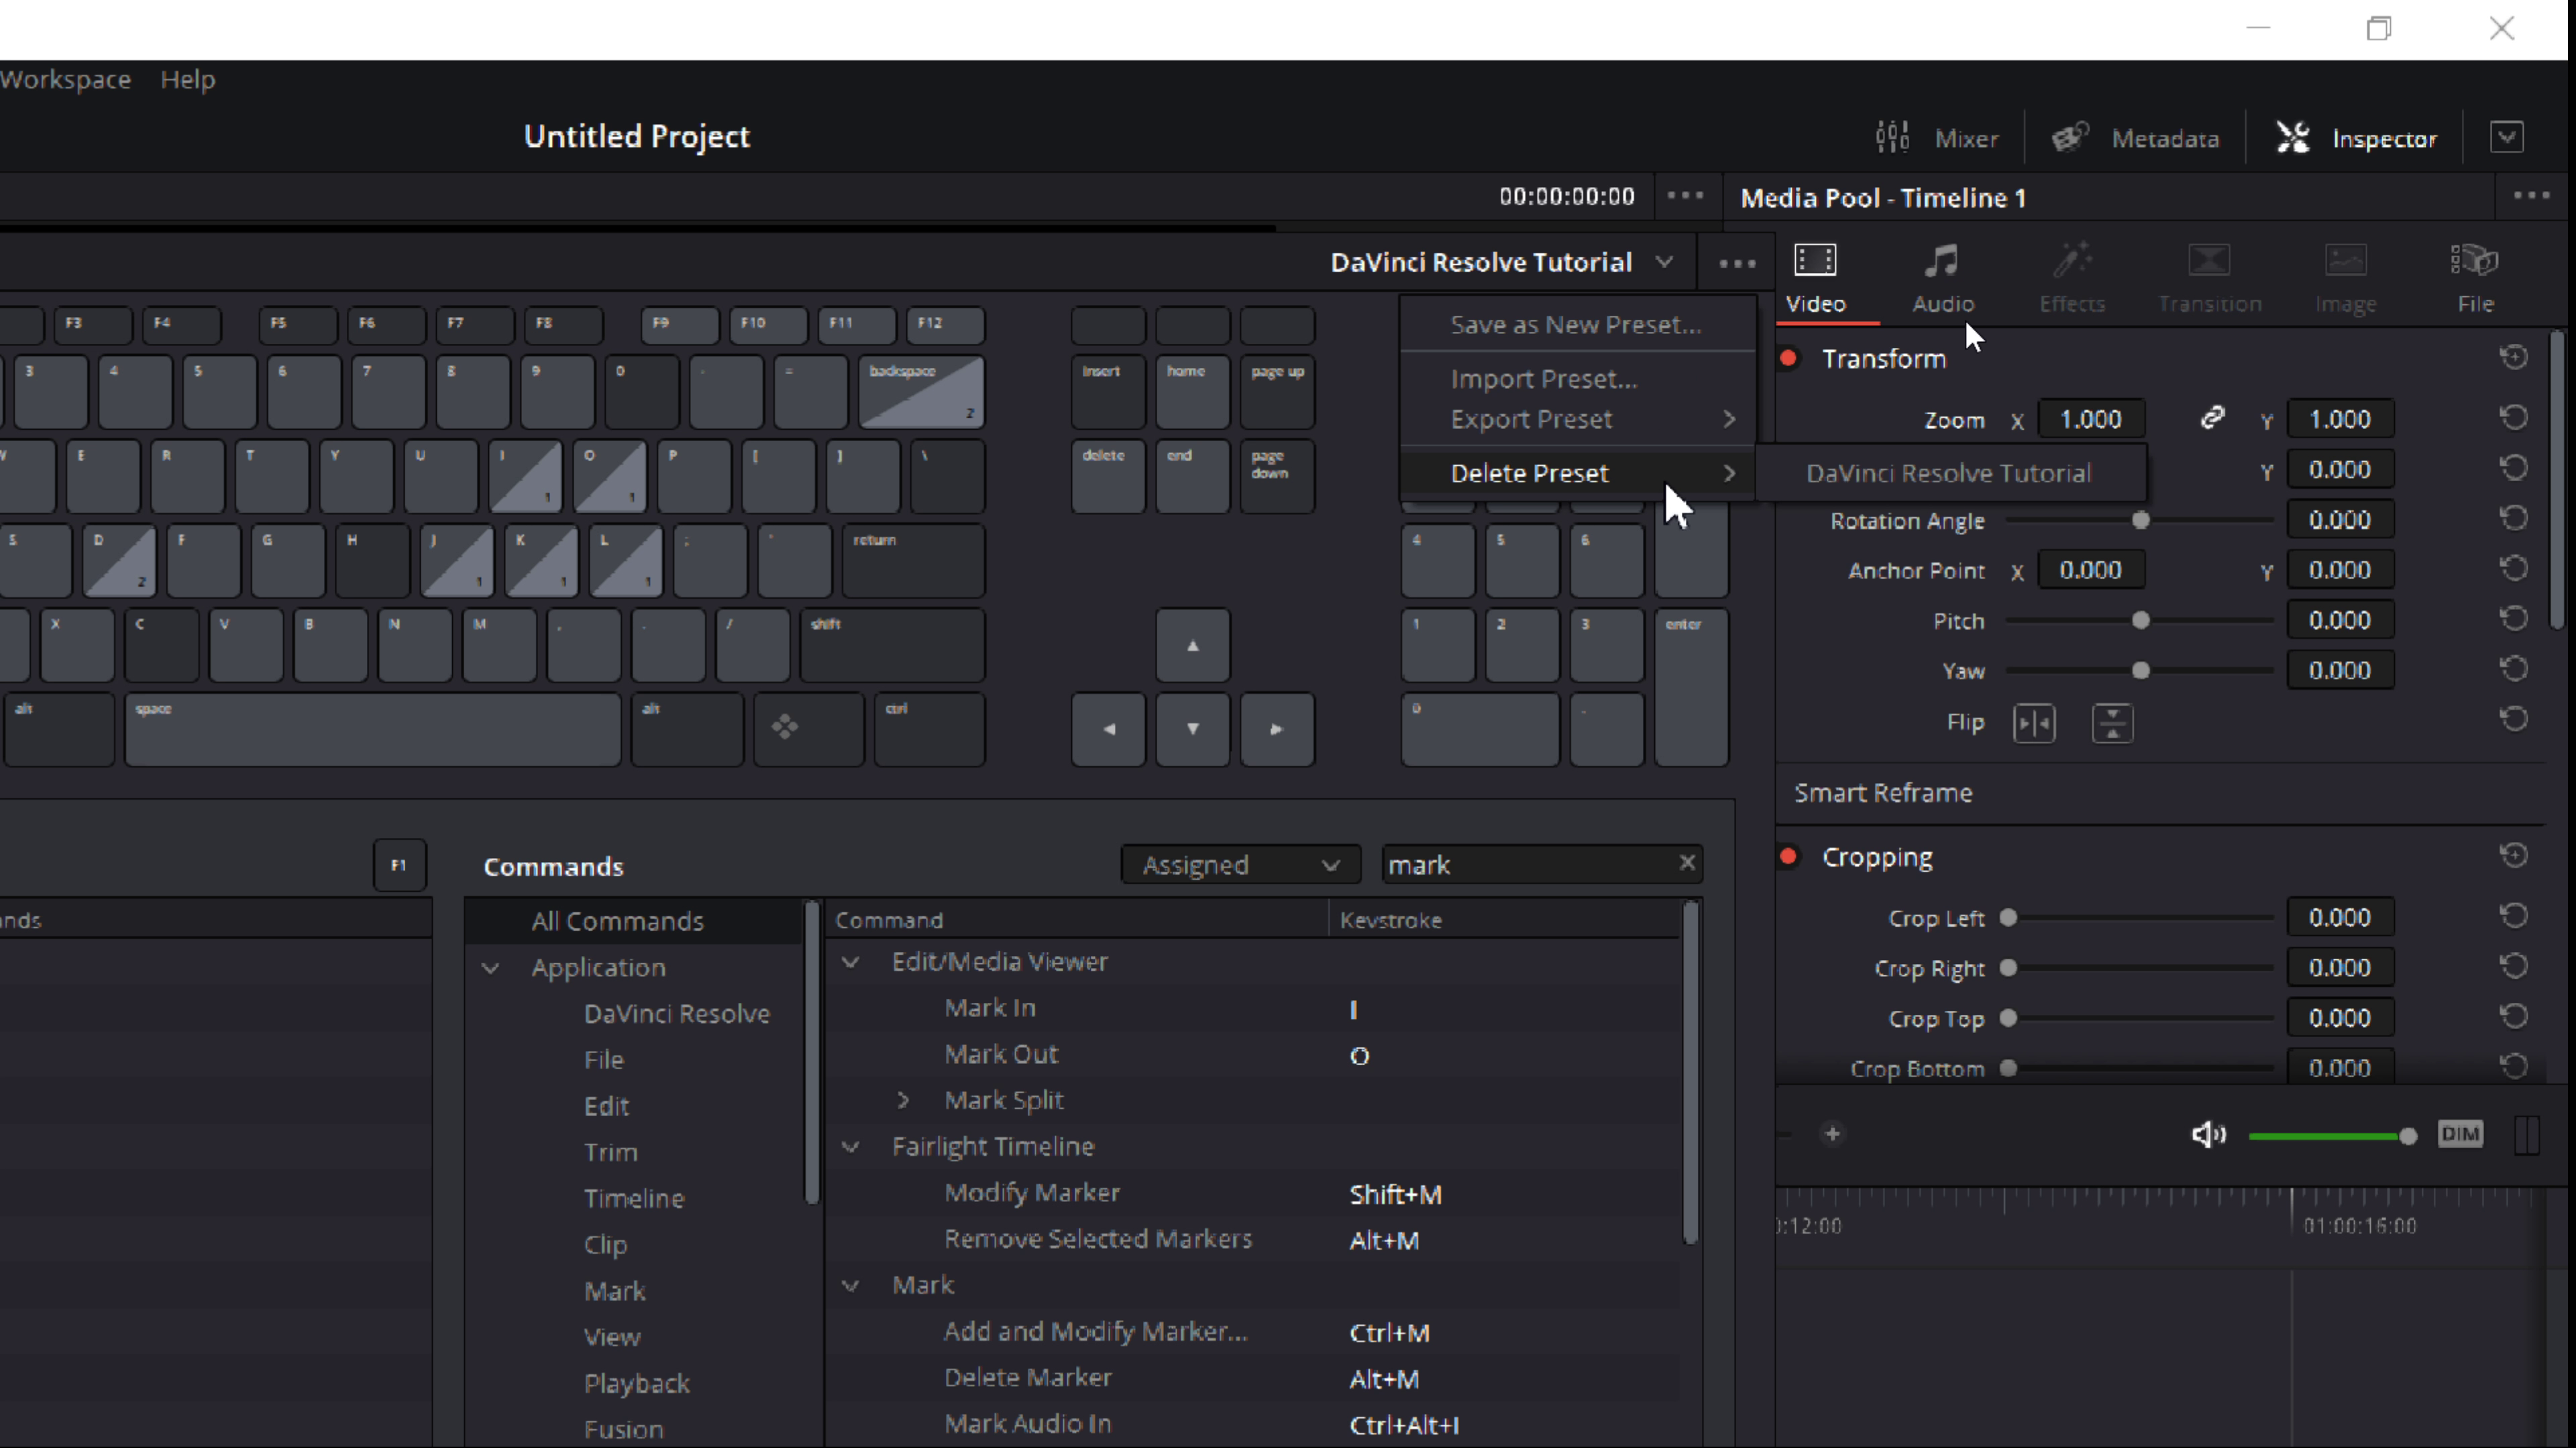This screenshot has width=2576, height=1448.
Task: Click the Yaw slider
Action: (x=2139, y=670)
